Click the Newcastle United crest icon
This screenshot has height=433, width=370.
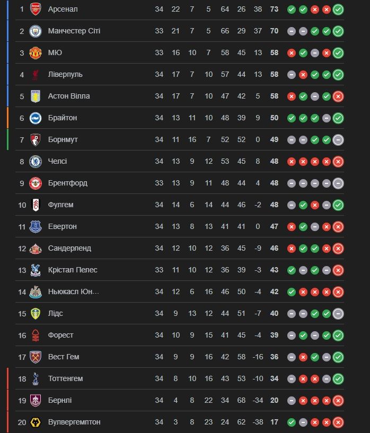36,291
